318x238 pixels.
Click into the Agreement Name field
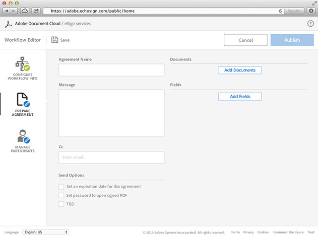tap(111, 70)
